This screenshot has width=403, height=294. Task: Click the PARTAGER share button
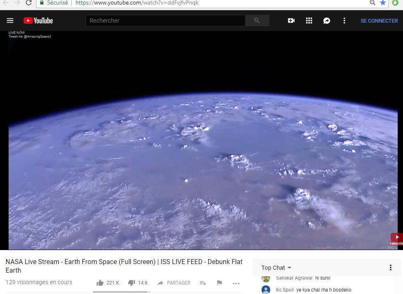(174, 283)
